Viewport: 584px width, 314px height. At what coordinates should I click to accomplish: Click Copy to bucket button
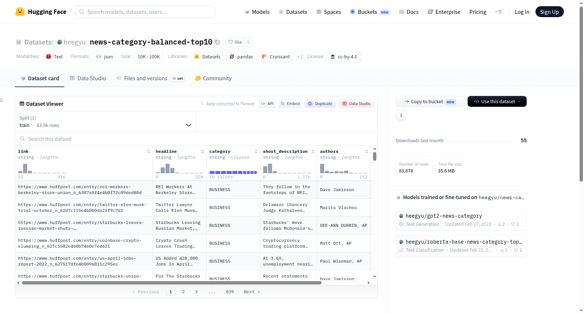pyautogui.click(x=430, y=101)
